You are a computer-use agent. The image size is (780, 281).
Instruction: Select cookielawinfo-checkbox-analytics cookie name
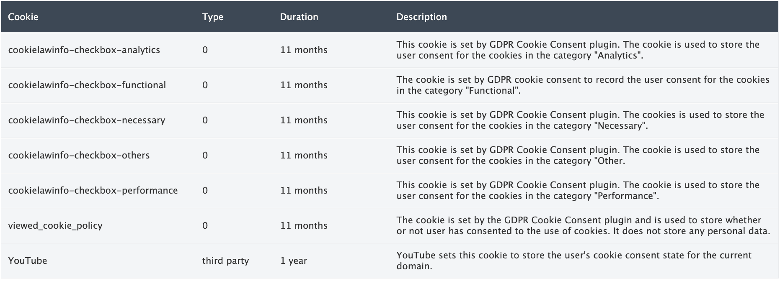(x=84, y=50)
